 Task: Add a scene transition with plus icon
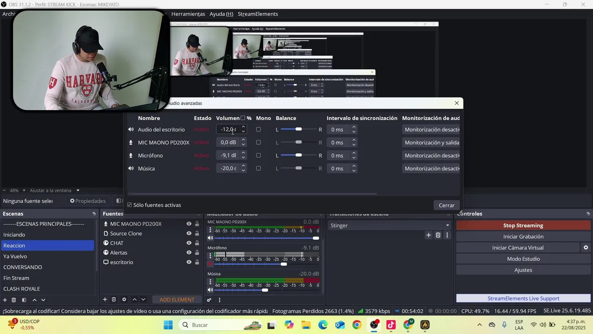click(429, 235)
